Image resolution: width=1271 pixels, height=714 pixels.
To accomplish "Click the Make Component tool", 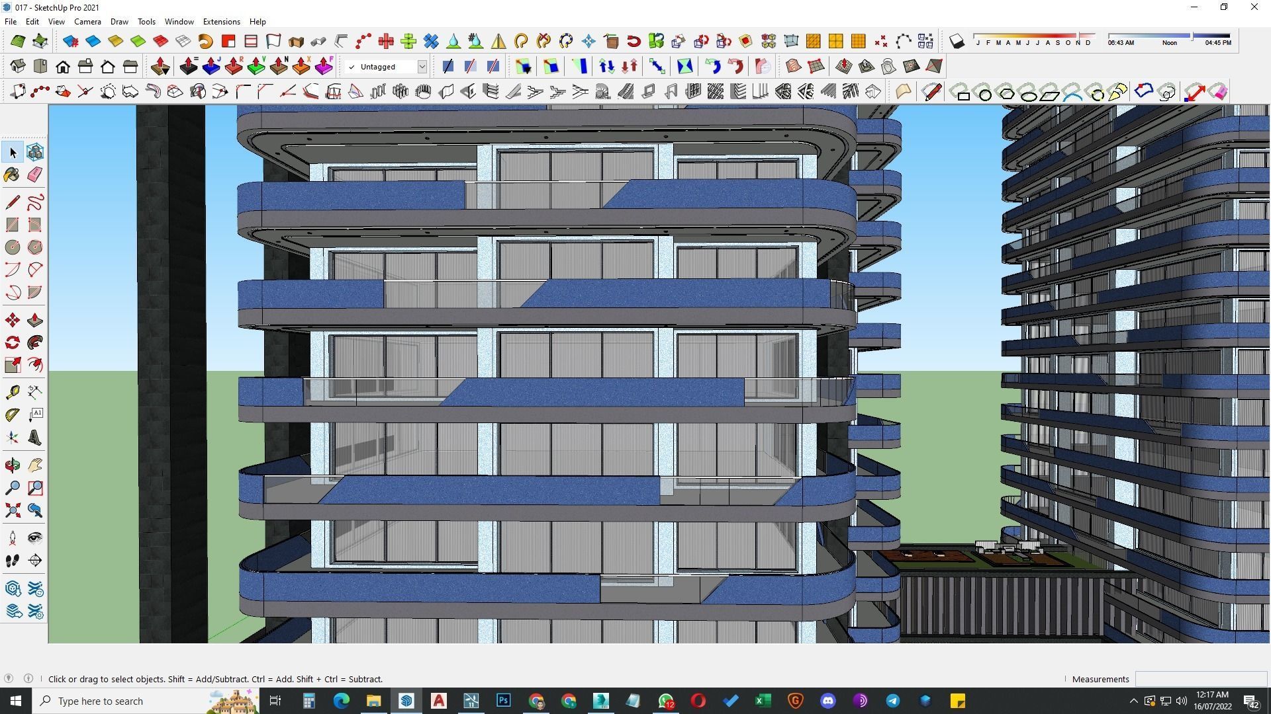I will pos(35,153).
